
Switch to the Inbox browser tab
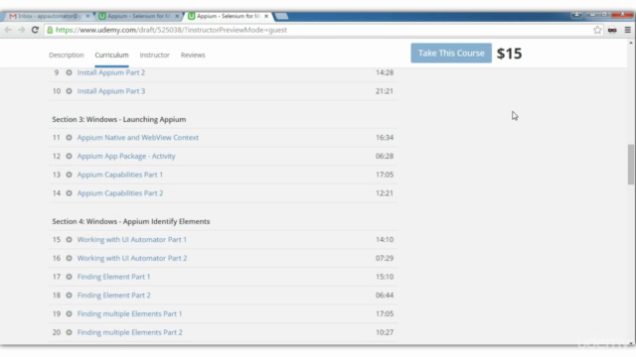click(x=49, y=16)
